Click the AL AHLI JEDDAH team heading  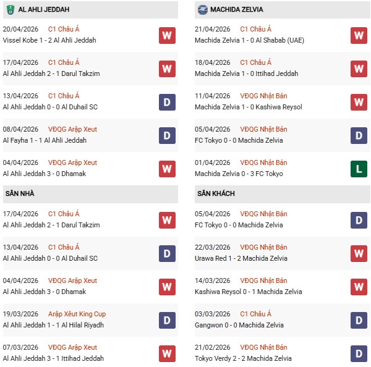[44, 10]
